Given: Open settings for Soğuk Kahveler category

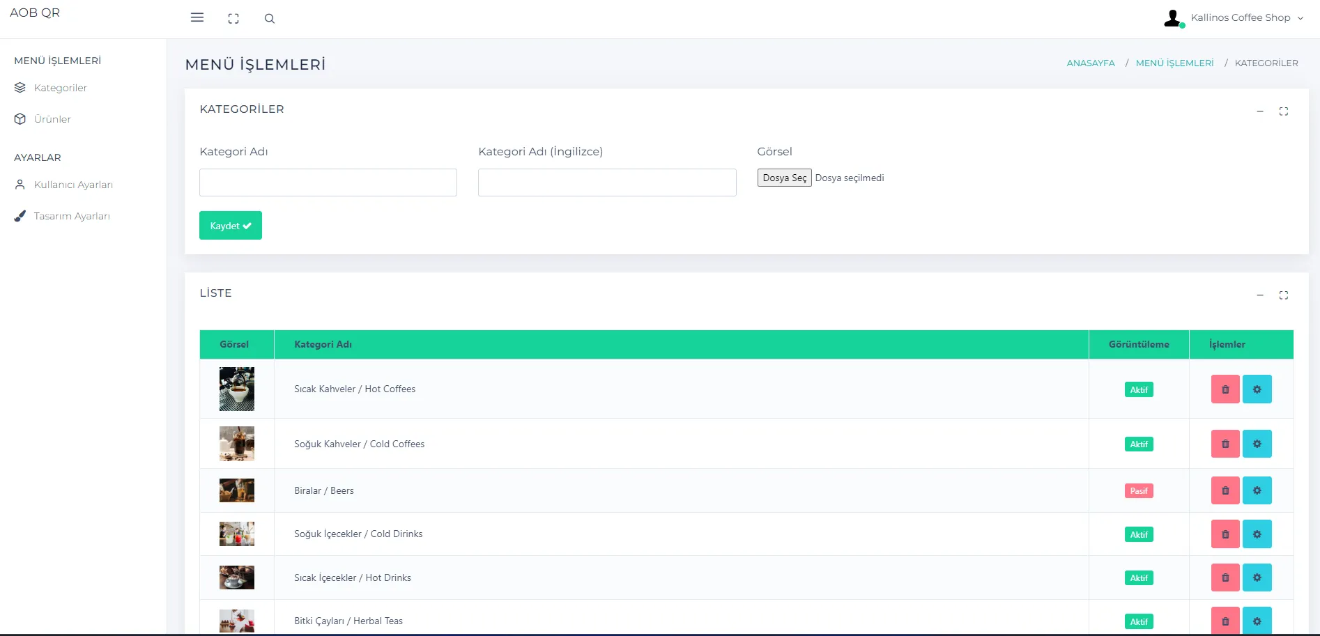Looking at the screenshot, I should pyautogui.click(x=1257, y=444).
